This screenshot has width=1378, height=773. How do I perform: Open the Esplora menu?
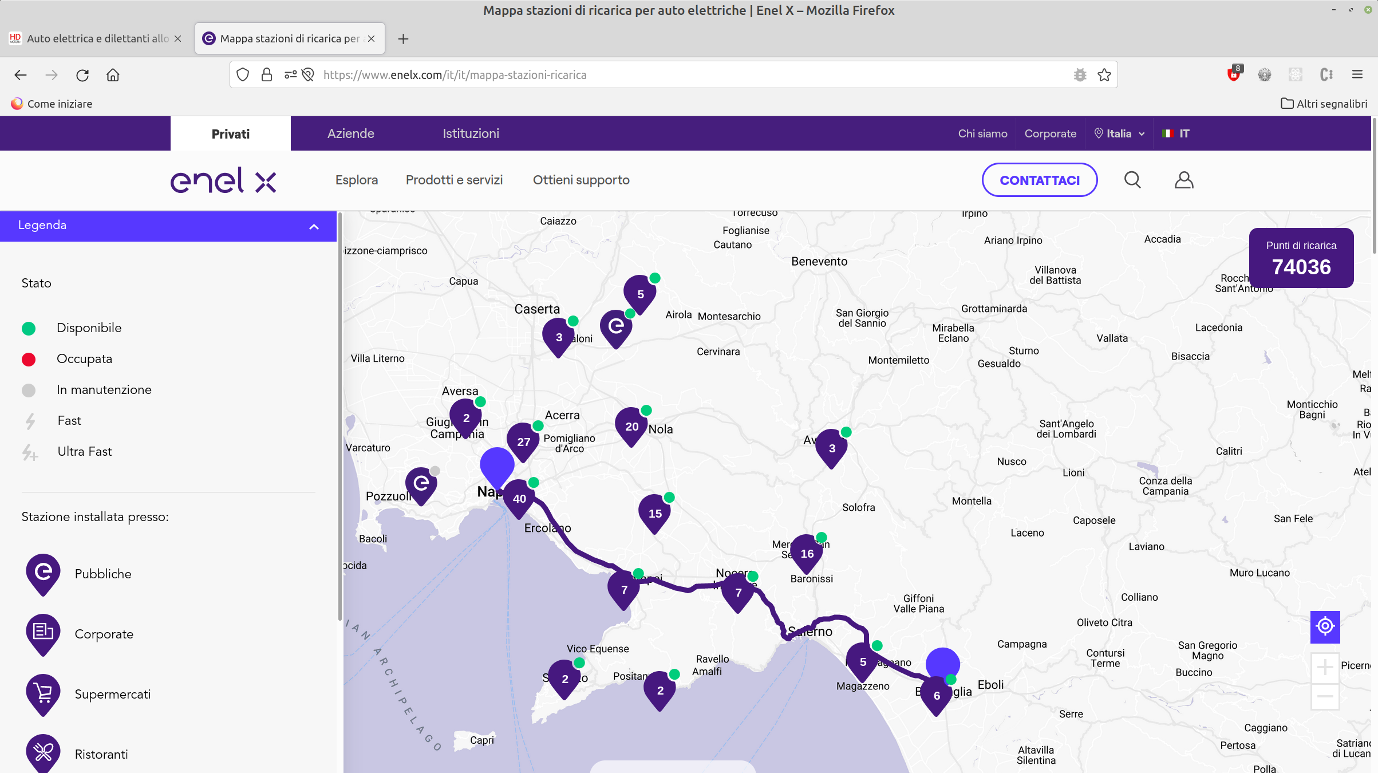coord(357,180)
